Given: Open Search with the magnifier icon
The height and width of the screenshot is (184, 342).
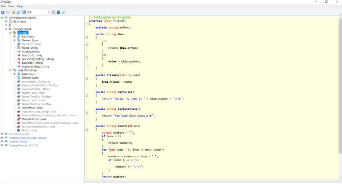Looking at the screenshot, I should [x=64, y=12].
